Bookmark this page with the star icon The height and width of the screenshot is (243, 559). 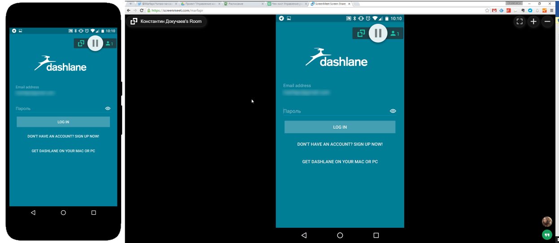pos(487,10)
